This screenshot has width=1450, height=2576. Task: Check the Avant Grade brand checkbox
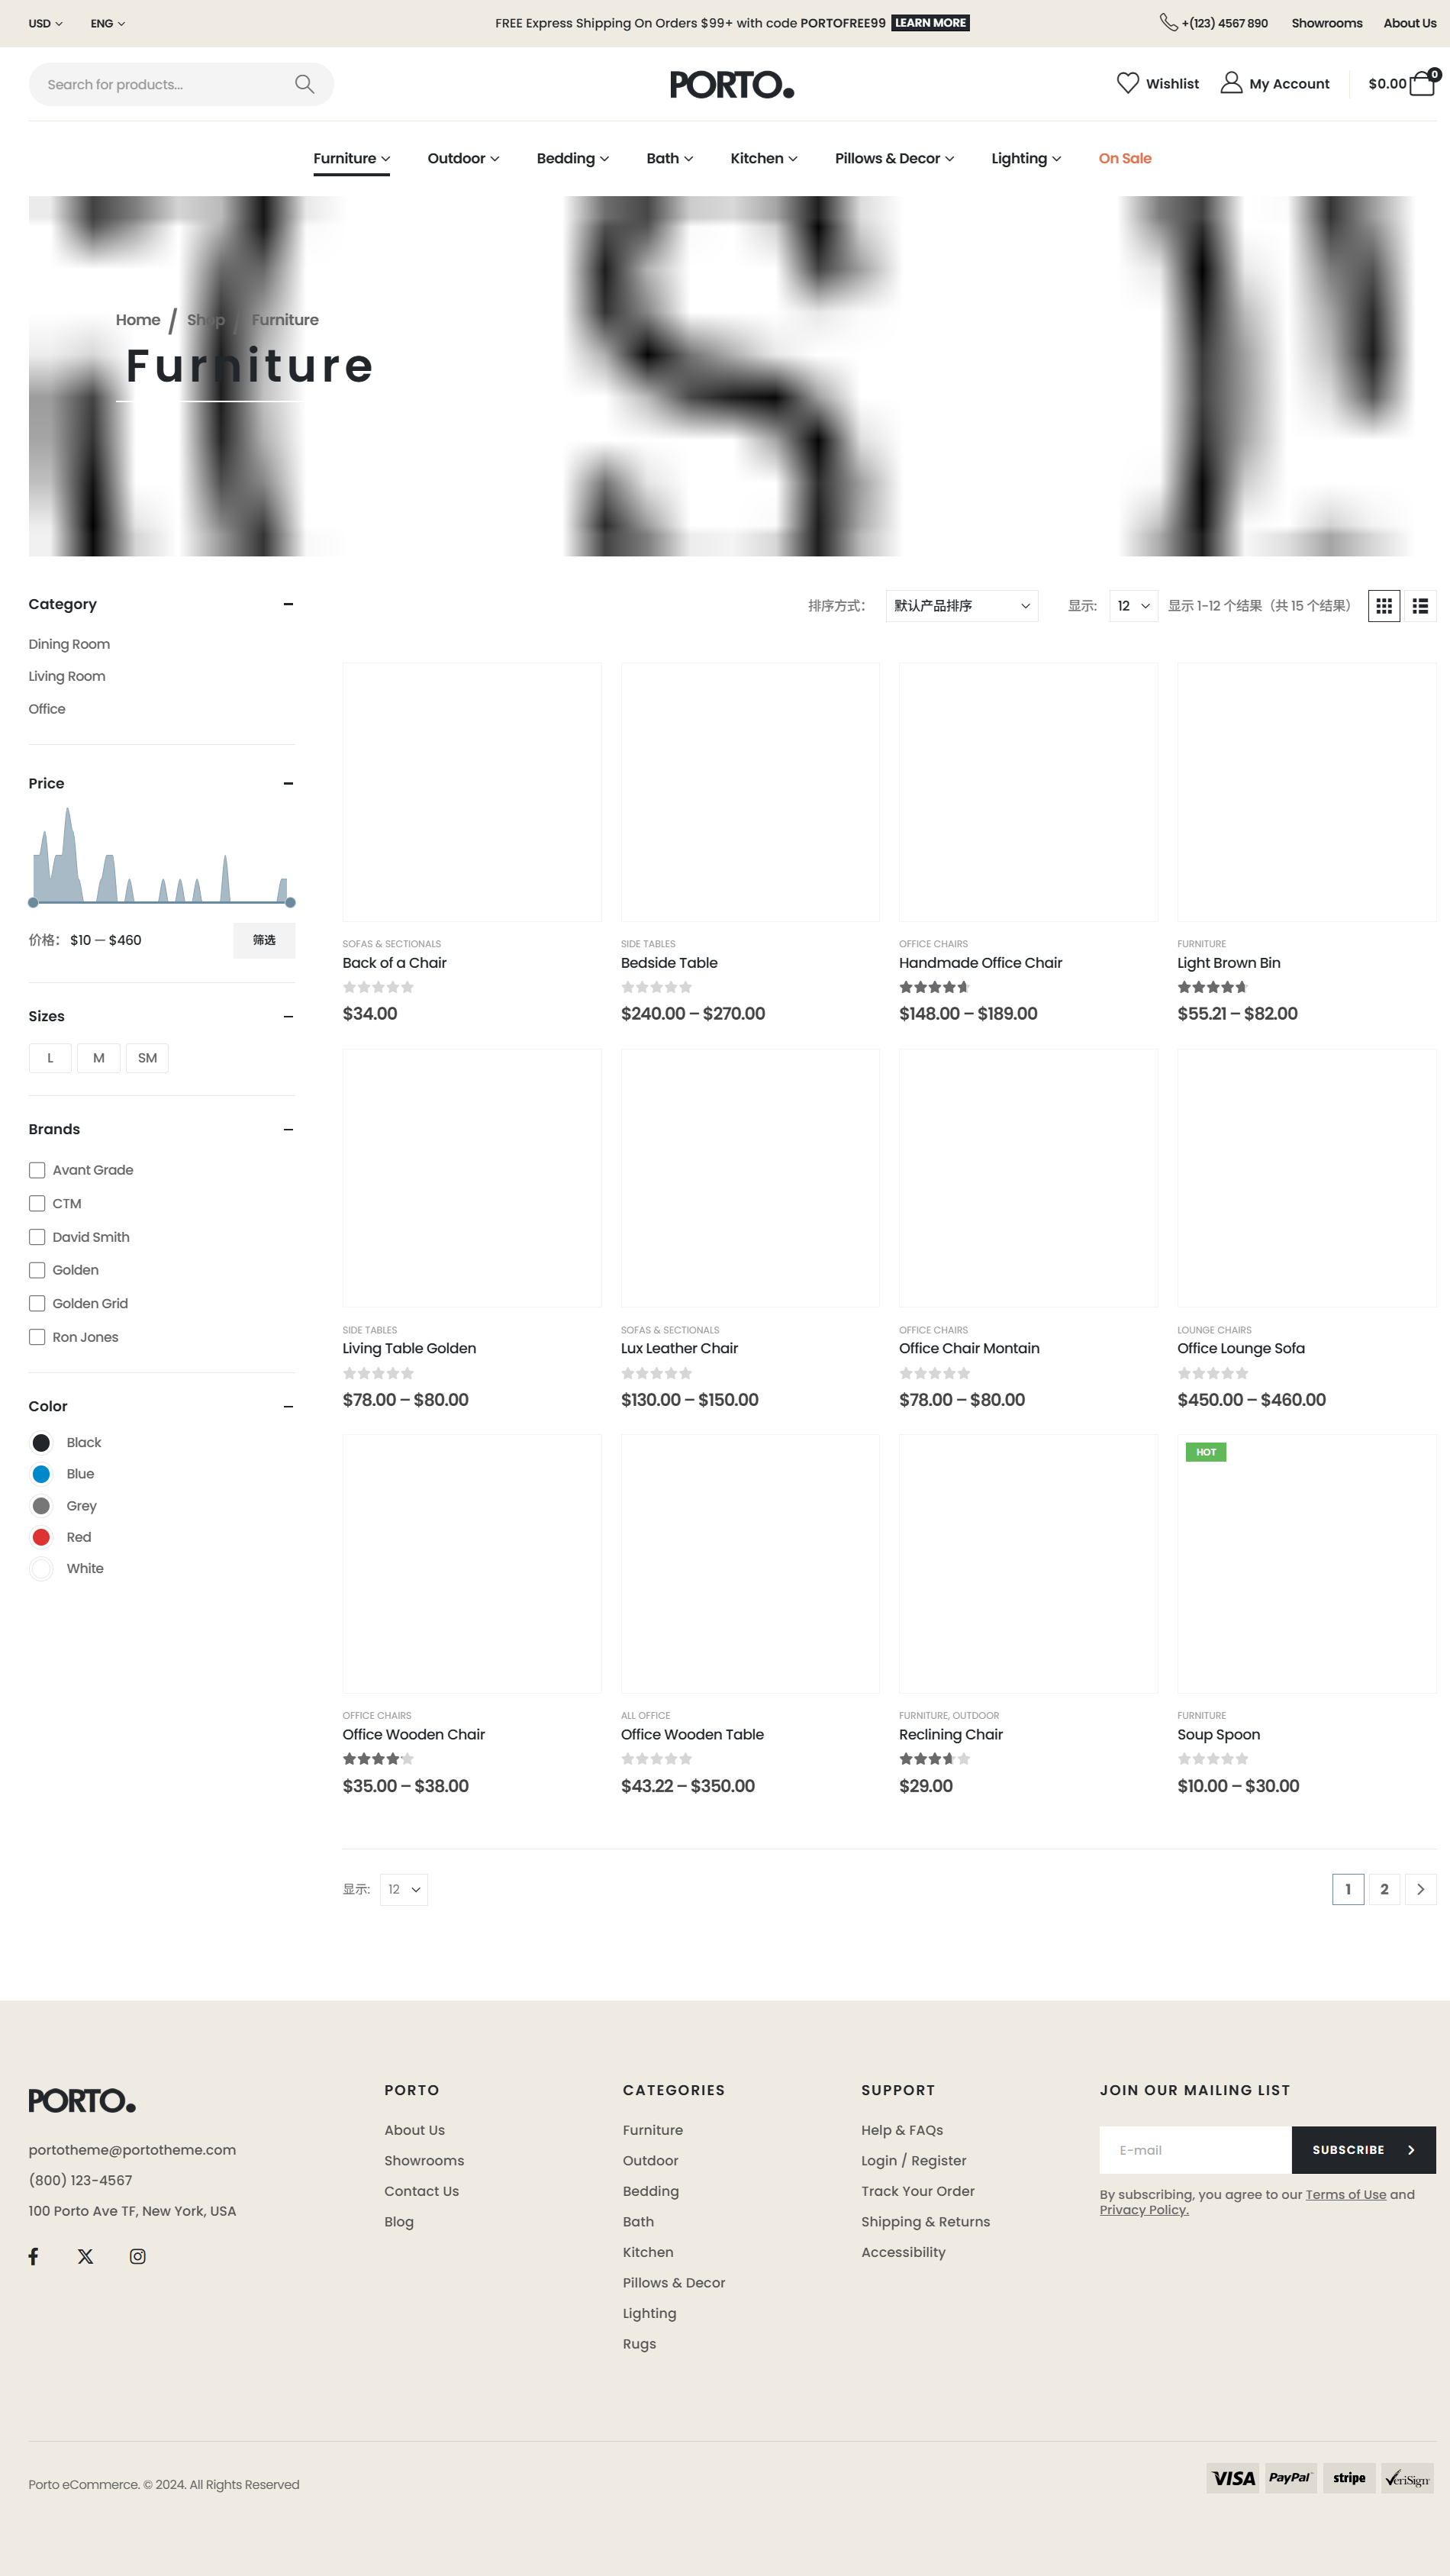[37, 1170]
